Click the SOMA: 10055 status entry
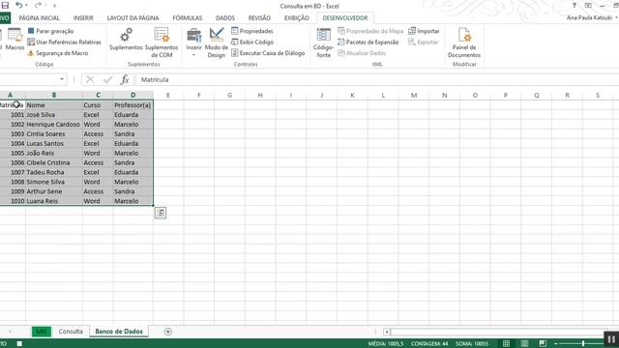This screenshot has height=348, width=619. point(472,344)
